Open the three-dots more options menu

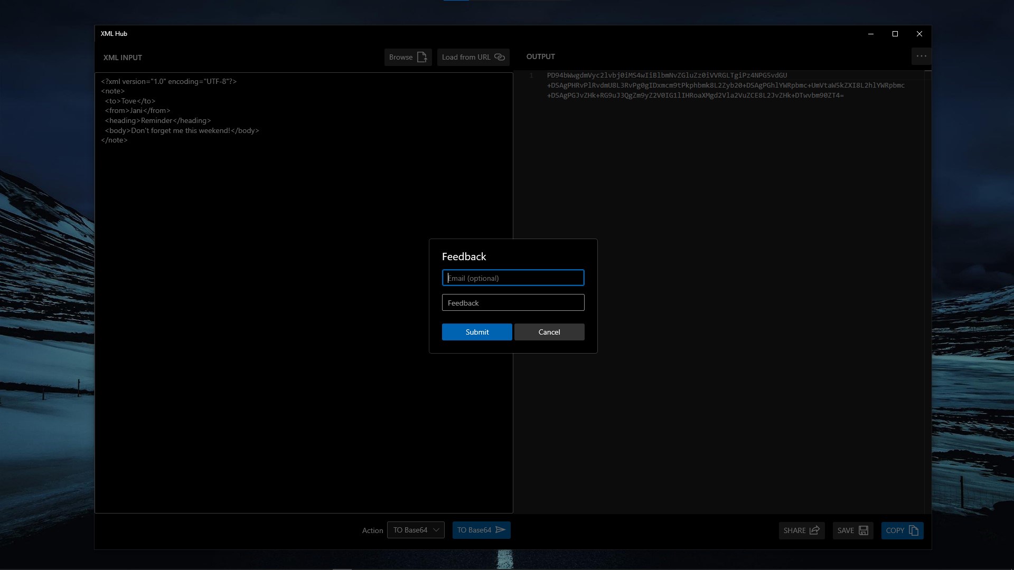[922, 56]
